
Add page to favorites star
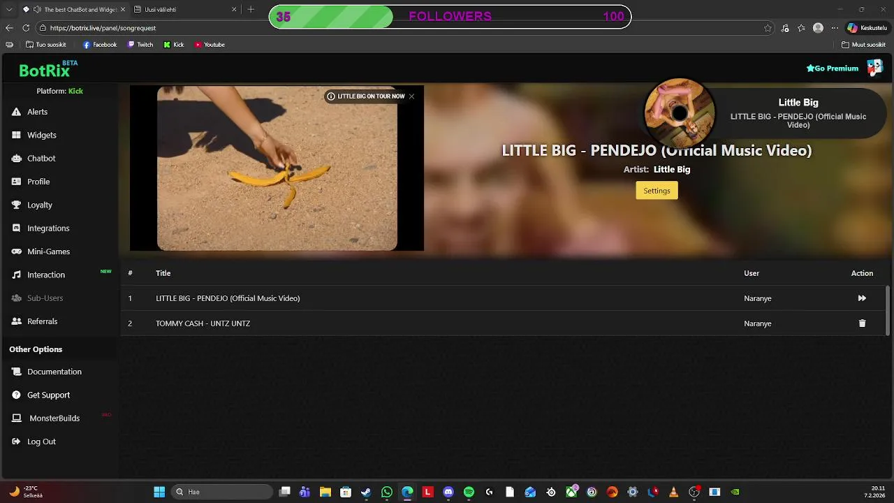point(768,28)
